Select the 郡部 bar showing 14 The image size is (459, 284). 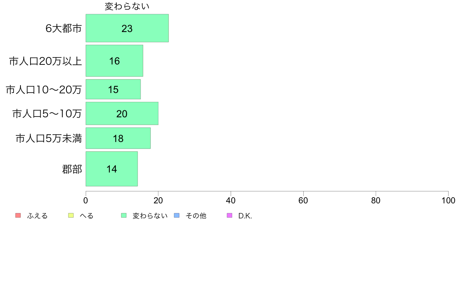point(112,169)
